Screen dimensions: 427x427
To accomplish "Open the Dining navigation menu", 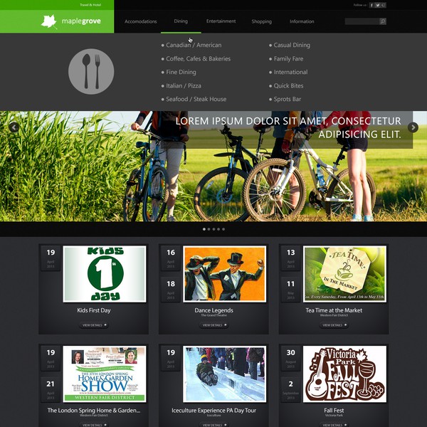I will 181,21.
